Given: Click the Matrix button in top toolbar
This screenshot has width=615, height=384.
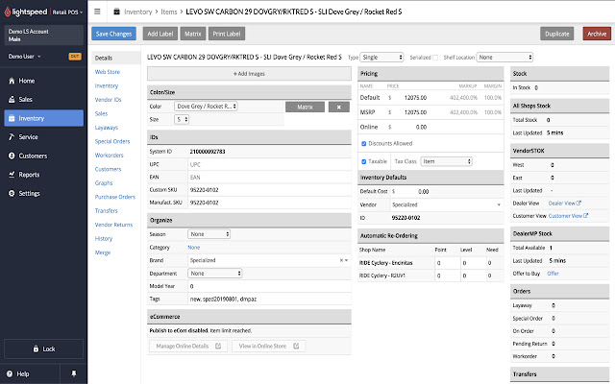Looking at the screenshot, I should coord(193,34).
